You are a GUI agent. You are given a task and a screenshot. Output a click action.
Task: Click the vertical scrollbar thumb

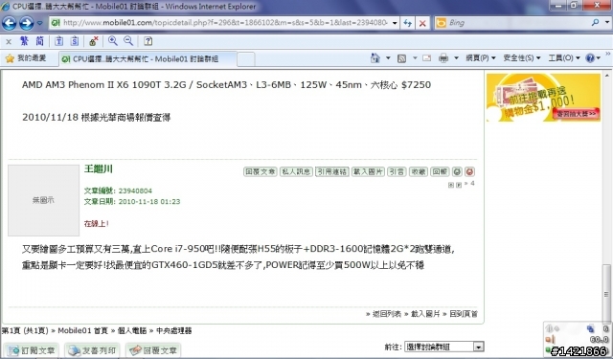click(x=606, y=293)
